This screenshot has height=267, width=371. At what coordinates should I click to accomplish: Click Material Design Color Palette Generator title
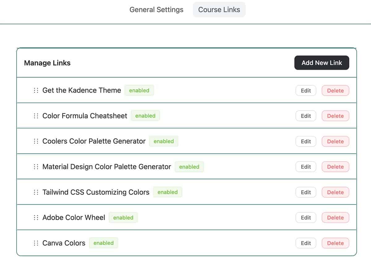(107, 167)
